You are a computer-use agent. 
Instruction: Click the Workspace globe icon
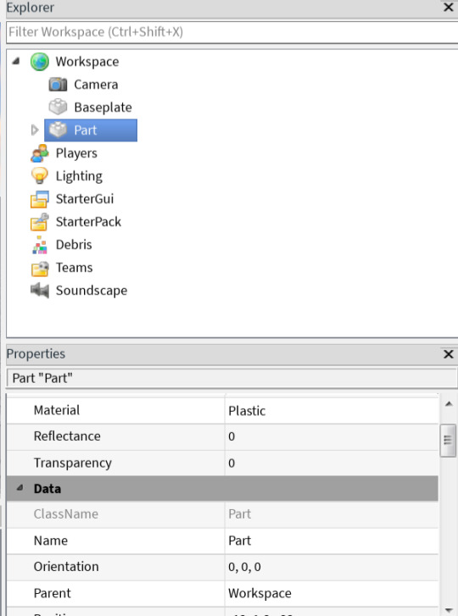tap(40, 62)
